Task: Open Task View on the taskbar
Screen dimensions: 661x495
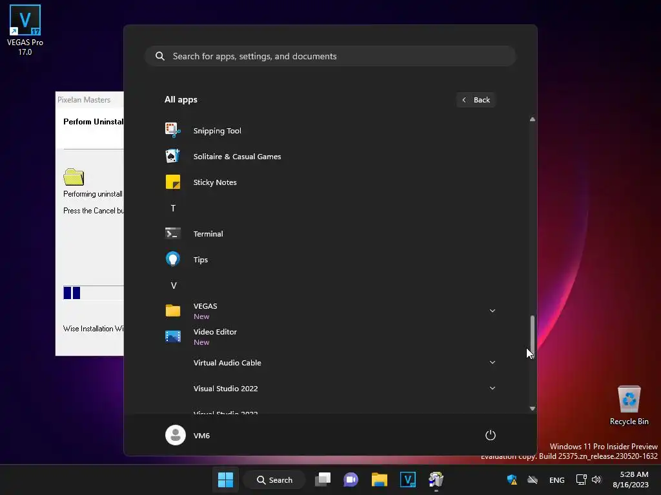Action: (x=323, y=480)
